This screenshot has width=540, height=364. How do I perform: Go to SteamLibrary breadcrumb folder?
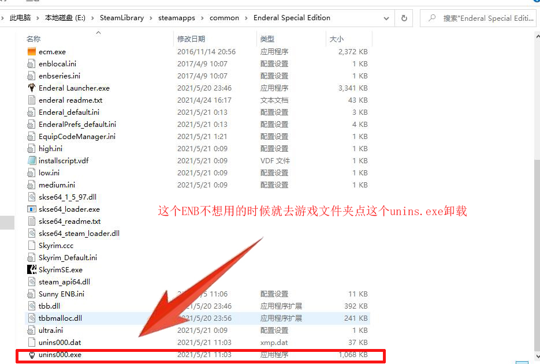(x=122, y=18)
